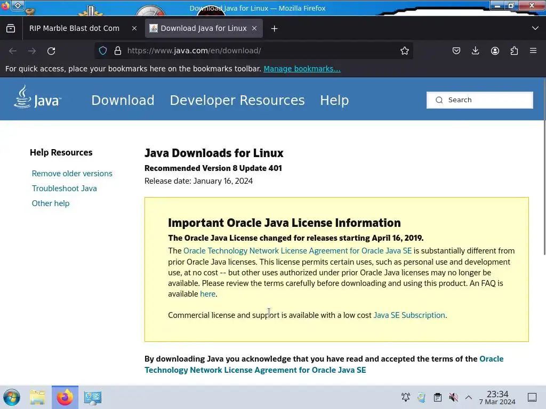Click the page vertical scrollbar
Viewport: 546px width, 409px height.
pos(544,167)
